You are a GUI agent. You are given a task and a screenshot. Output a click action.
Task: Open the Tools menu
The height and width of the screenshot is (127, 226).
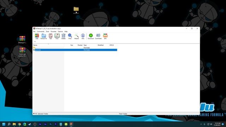47,31
